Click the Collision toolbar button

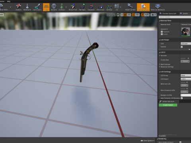click(62, 7)
